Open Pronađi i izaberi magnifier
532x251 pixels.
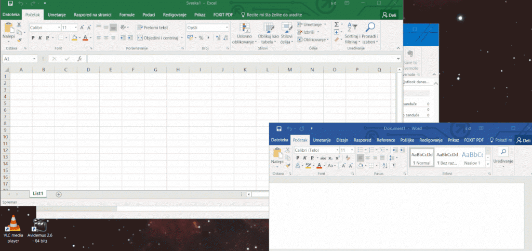point(370,33)
